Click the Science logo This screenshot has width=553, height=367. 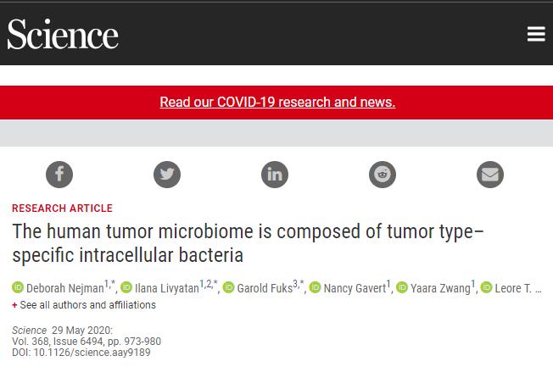(x=63, y=34)
